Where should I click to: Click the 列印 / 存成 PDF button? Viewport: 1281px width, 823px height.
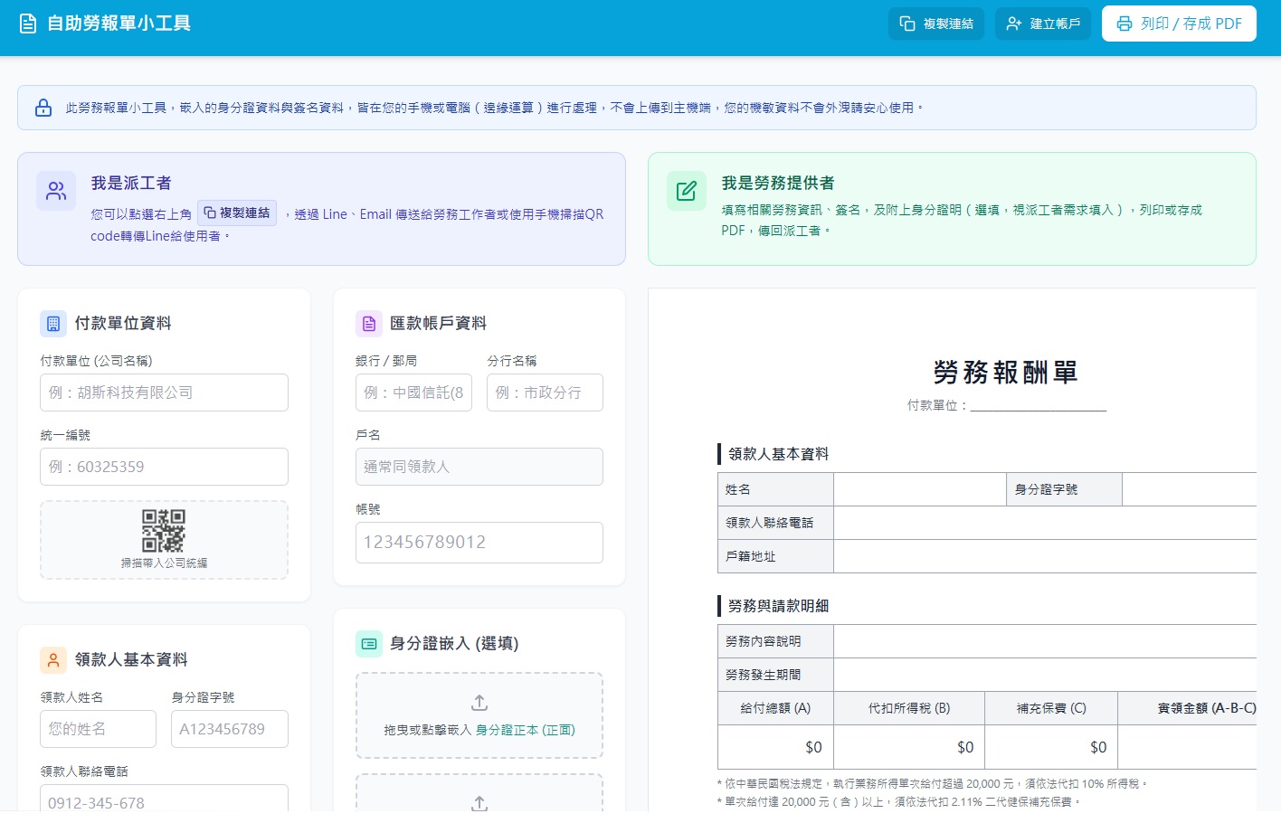(x=1179, y=24)
